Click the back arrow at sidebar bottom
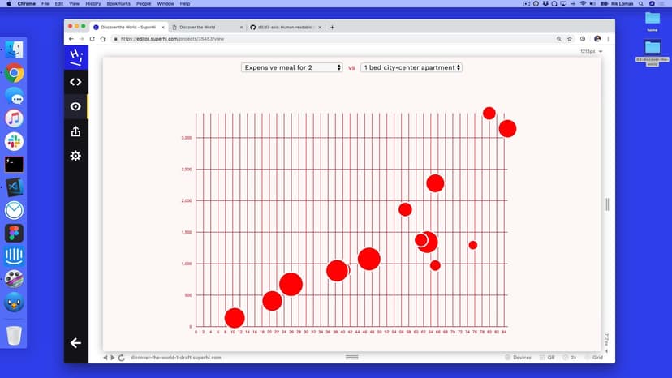The width and height of the screenshot is (672, 378). click(x=75, y=343)
